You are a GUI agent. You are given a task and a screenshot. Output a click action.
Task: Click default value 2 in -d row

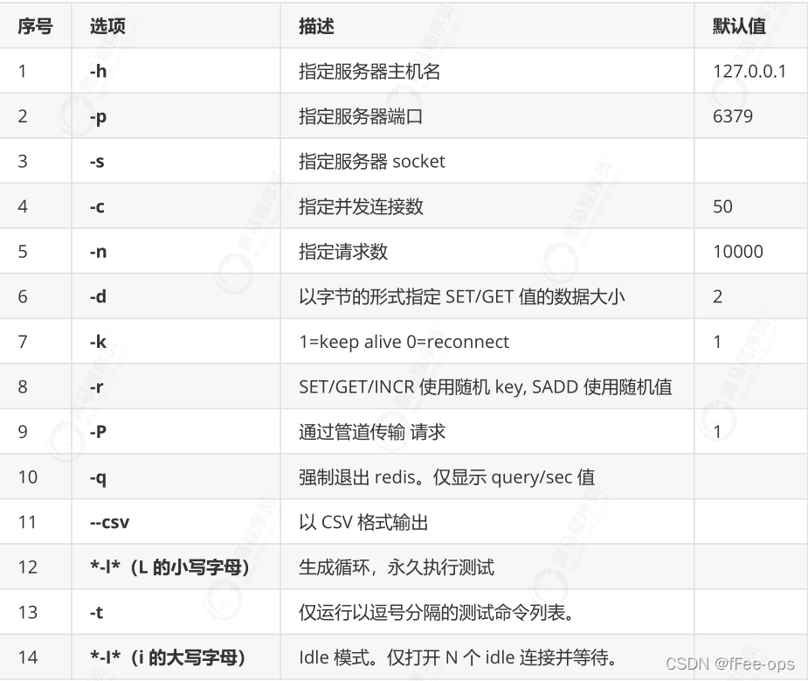pos(717,296)
